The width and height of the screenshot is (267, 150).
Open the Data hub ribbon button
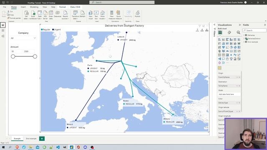[x=40, y=15]
